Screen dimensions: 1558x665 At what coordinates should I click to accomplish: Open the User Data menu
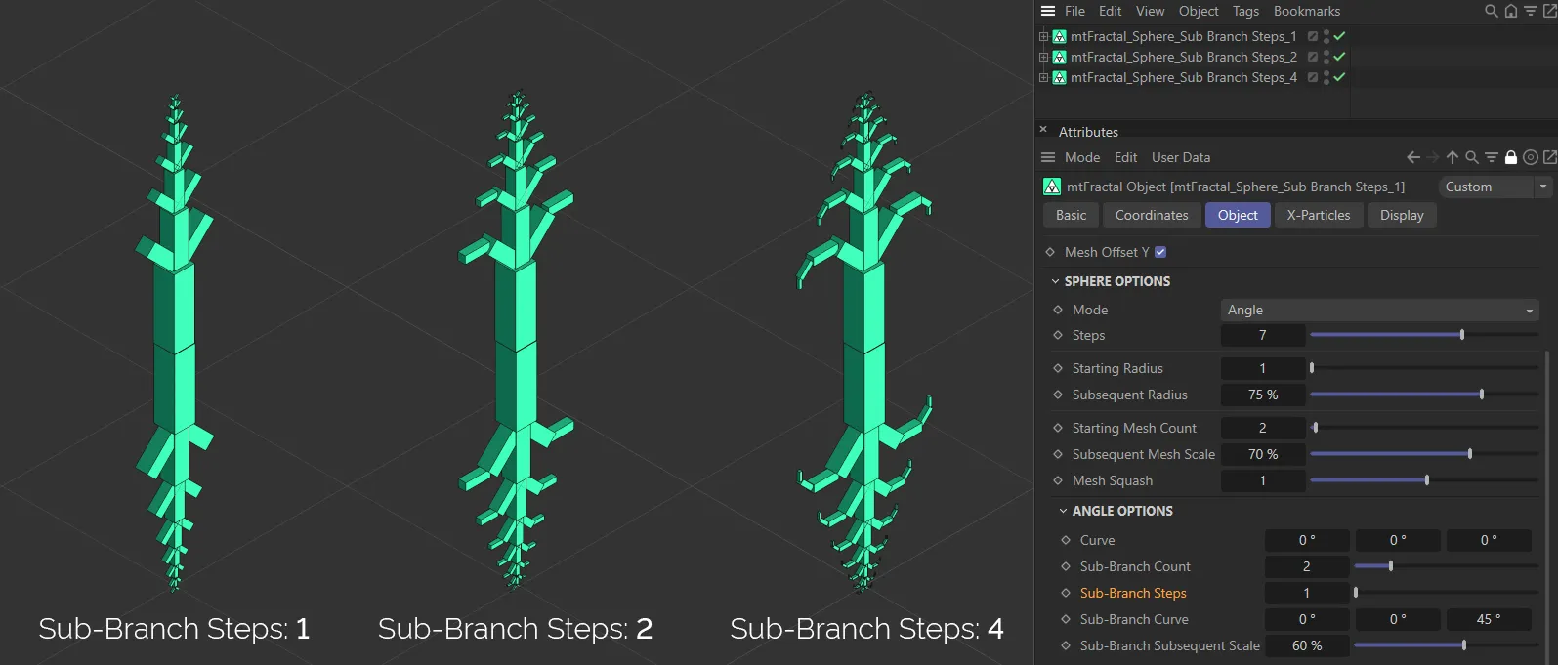[x=1181, y=157]
